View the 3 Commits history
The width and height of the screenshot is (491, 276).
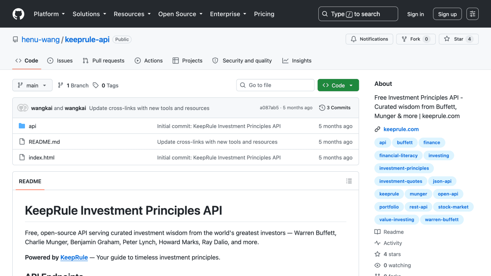[335, 108]
